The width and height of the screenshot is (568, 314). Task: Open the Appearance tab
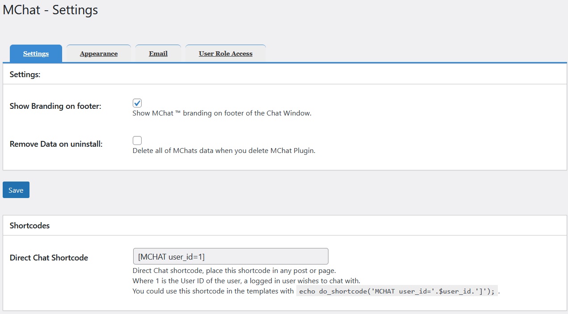pos(99,54)
